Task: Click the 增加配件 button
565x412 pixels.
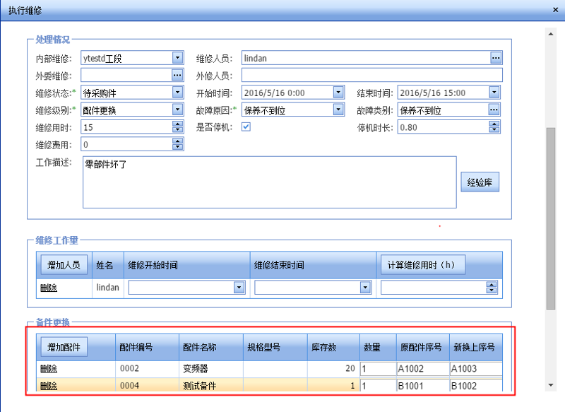Action: coord(64,347)
